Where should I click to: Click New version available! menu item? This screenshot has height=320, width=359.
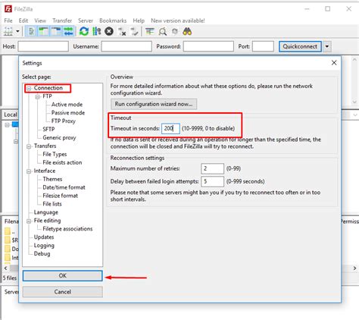point(178,20)
